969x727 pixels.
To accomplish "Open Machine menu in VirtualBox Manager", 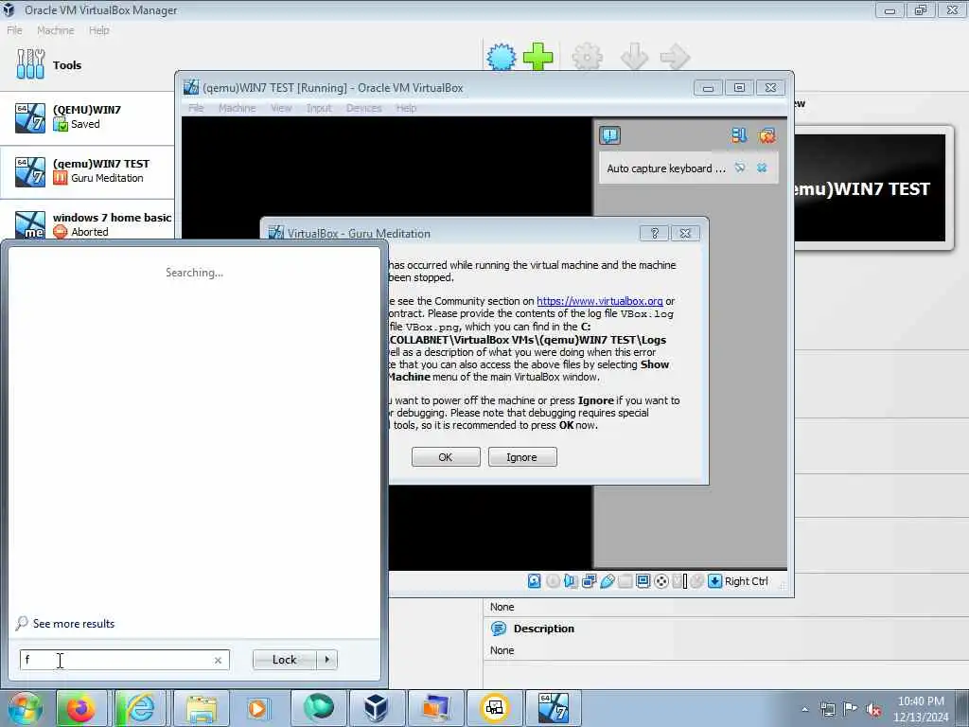I will [x=55, y=30].
